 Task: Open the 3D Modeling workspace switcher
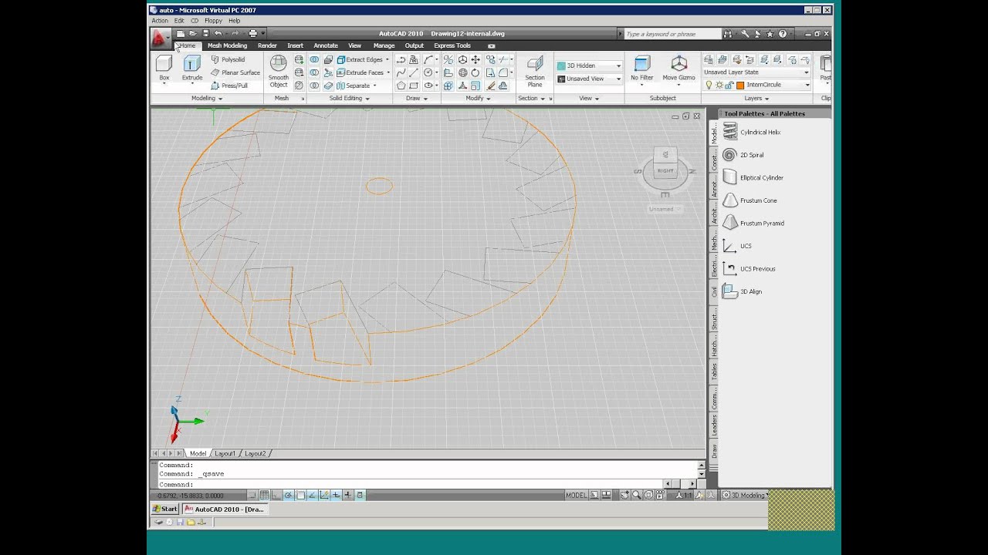point(744,495)
